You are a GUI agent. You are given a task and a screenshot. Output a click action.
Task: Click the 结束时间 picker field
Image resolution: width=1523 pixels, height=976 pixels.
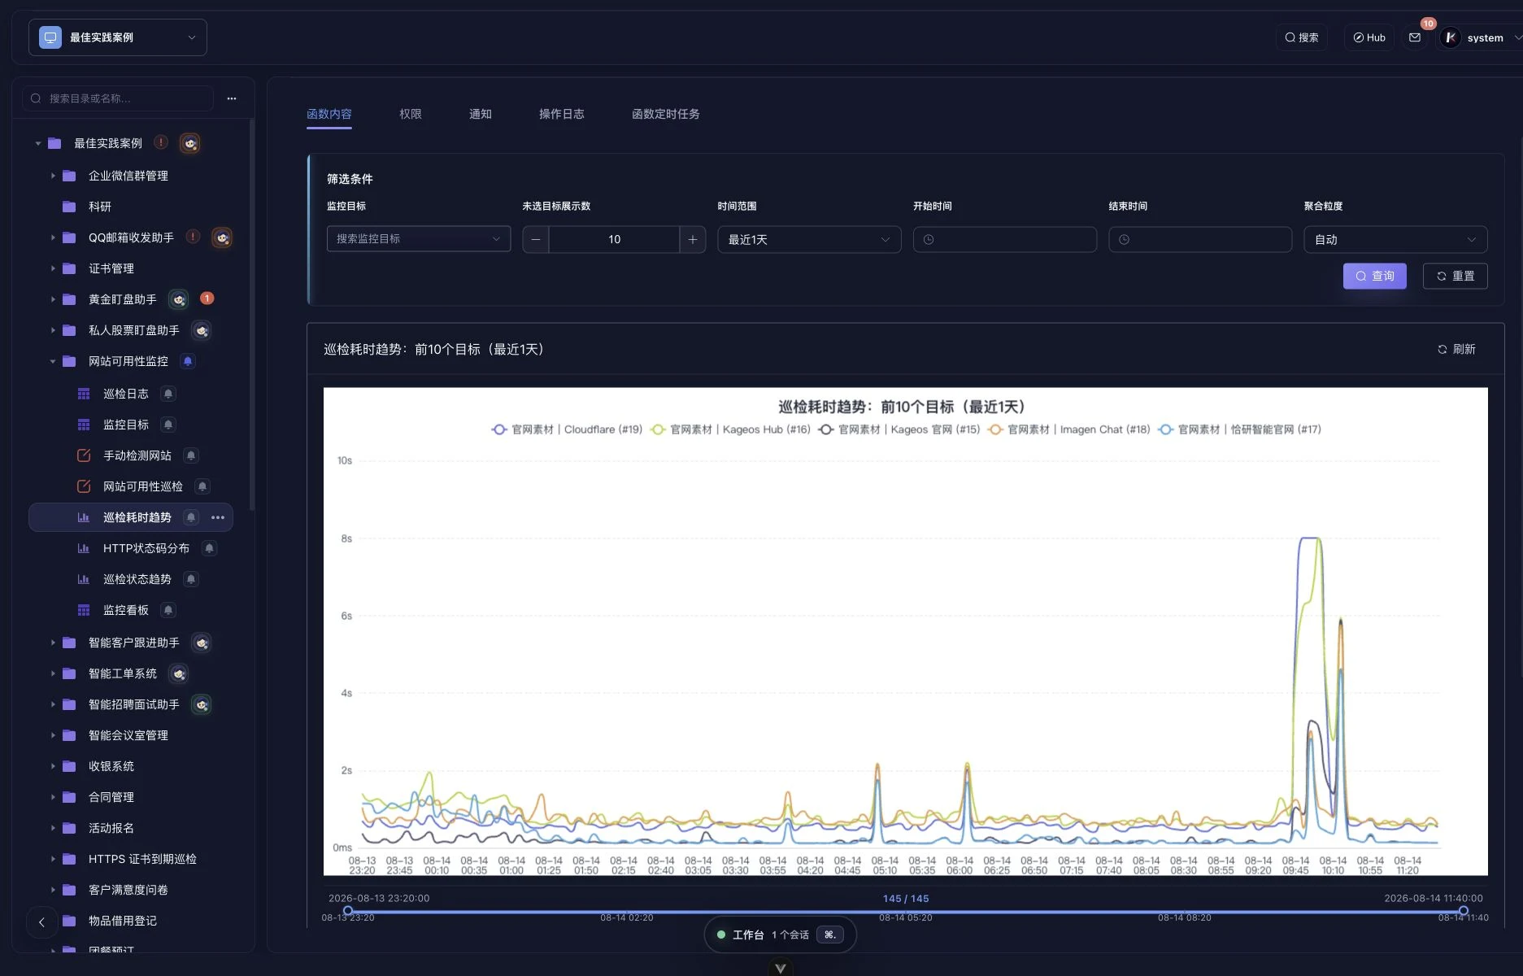[1200, 239]
